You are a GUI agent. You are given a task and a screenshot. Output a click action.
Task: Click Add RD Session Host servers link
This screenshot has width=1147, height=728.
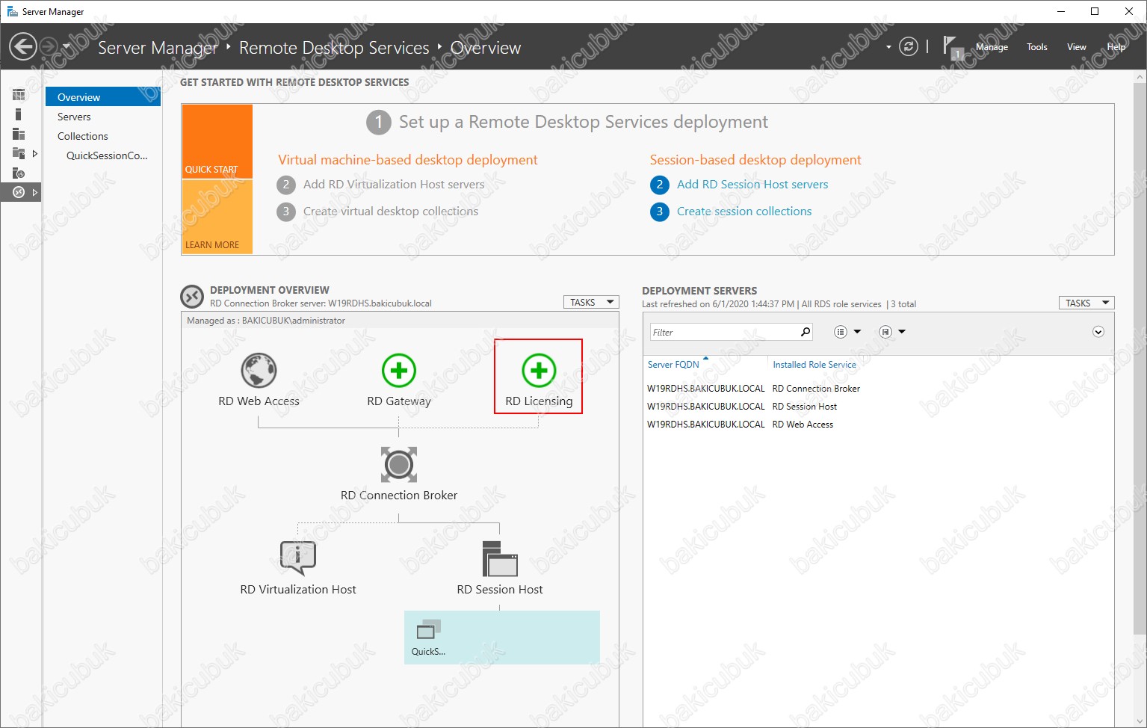[x=752, y=185]
